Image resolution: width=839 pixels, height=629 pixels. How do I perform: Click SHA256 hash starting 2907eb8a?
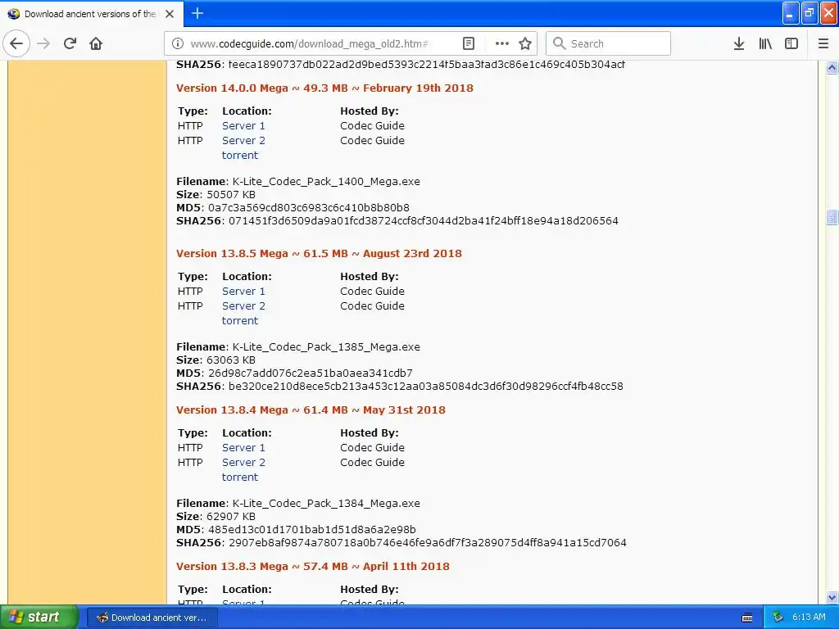tap(428, 543)
